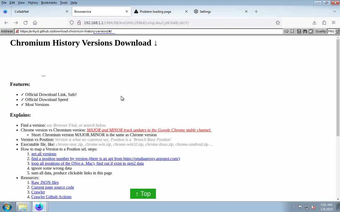
Task: Click the Quality stepper up arrow
Action: tap(337, 30)
